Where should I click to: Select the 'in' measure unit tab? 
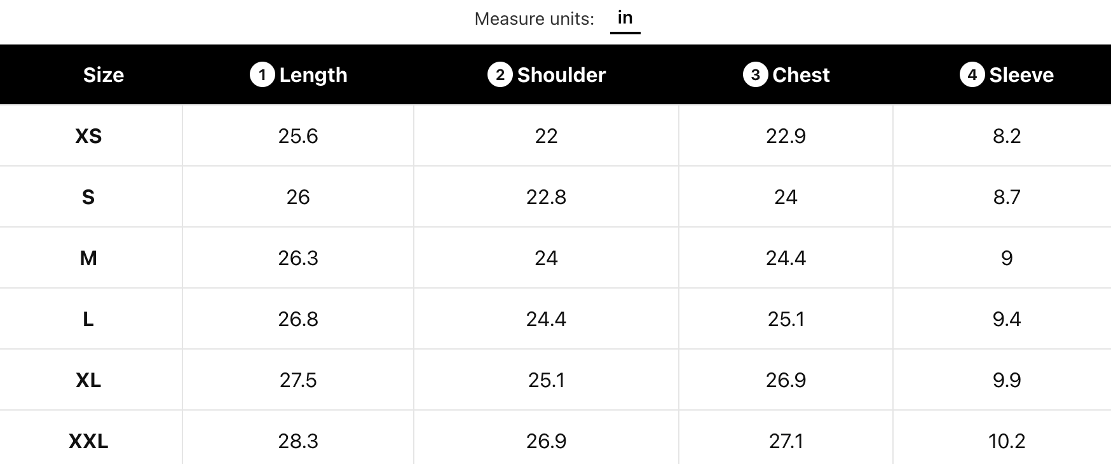point(625,18)
